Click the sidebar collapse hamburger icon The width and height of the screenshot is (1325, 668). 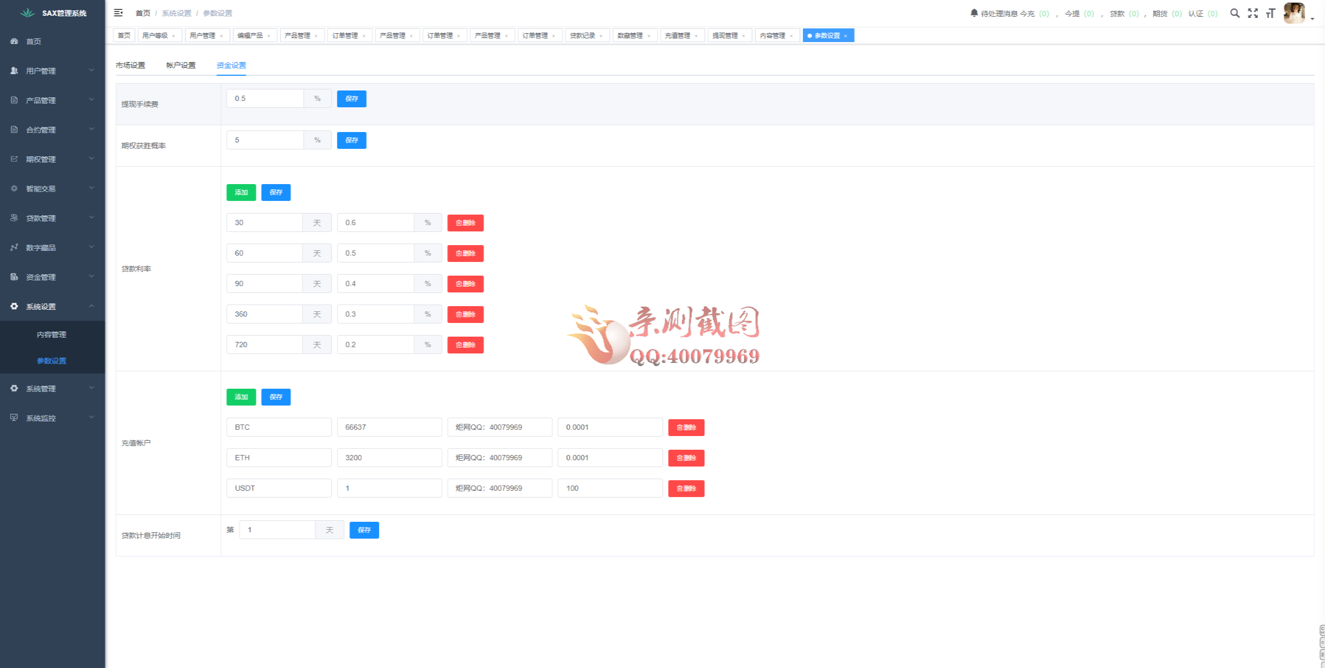point(118,13)
